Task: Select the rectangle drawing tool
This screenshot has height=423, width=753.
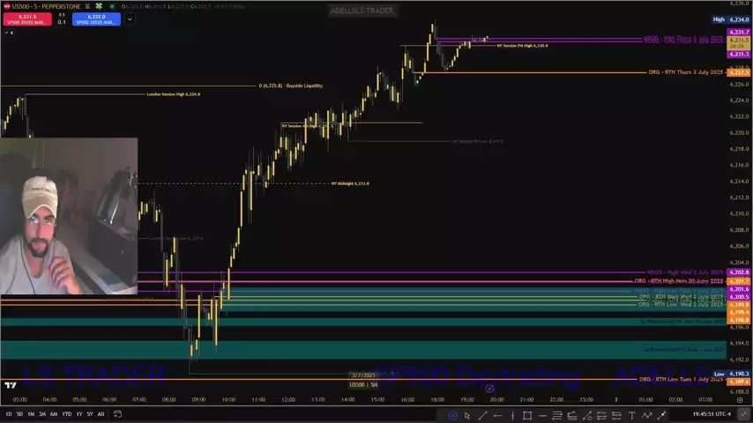Action: tap(527, 415)
